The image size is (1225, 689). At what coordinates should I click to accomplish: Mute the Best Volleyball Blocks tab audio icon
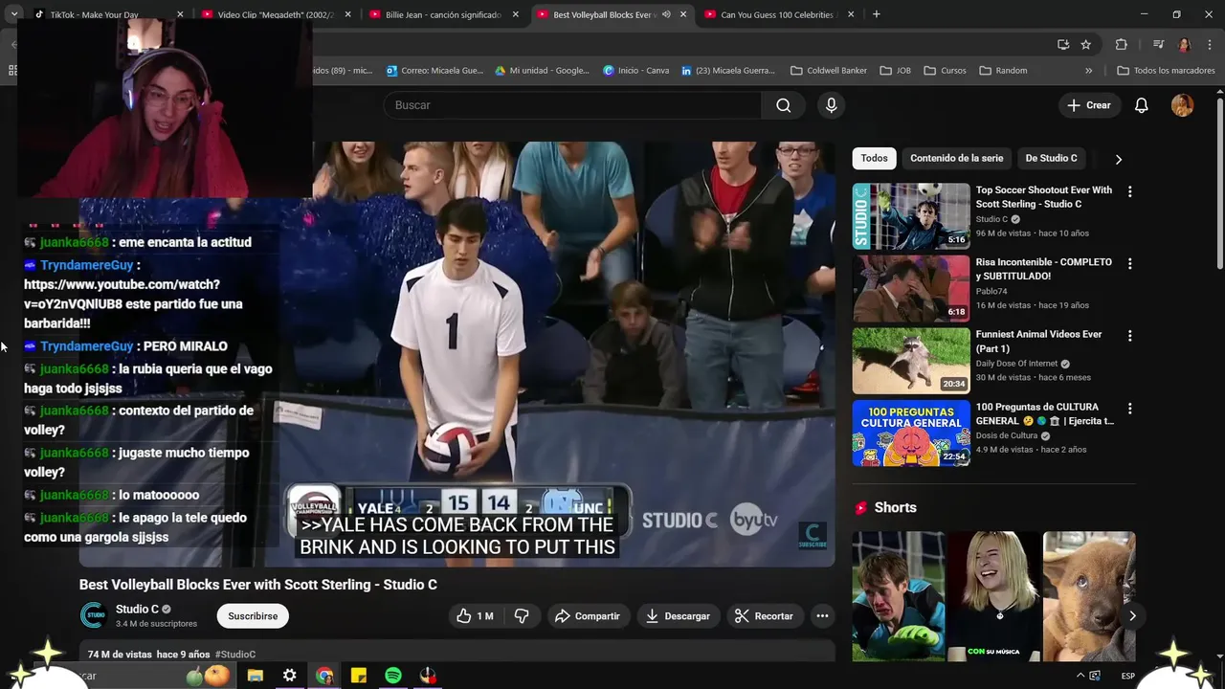click(666, 14)
